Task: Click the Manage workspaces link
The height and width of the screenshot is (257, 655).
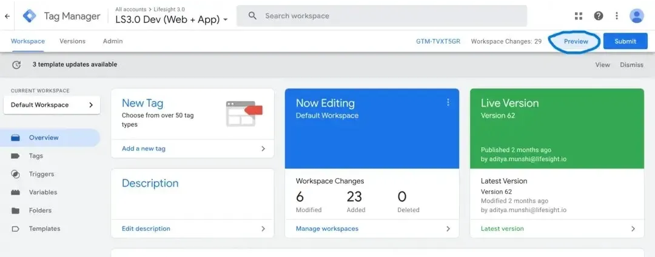Action: coord(327,229)
